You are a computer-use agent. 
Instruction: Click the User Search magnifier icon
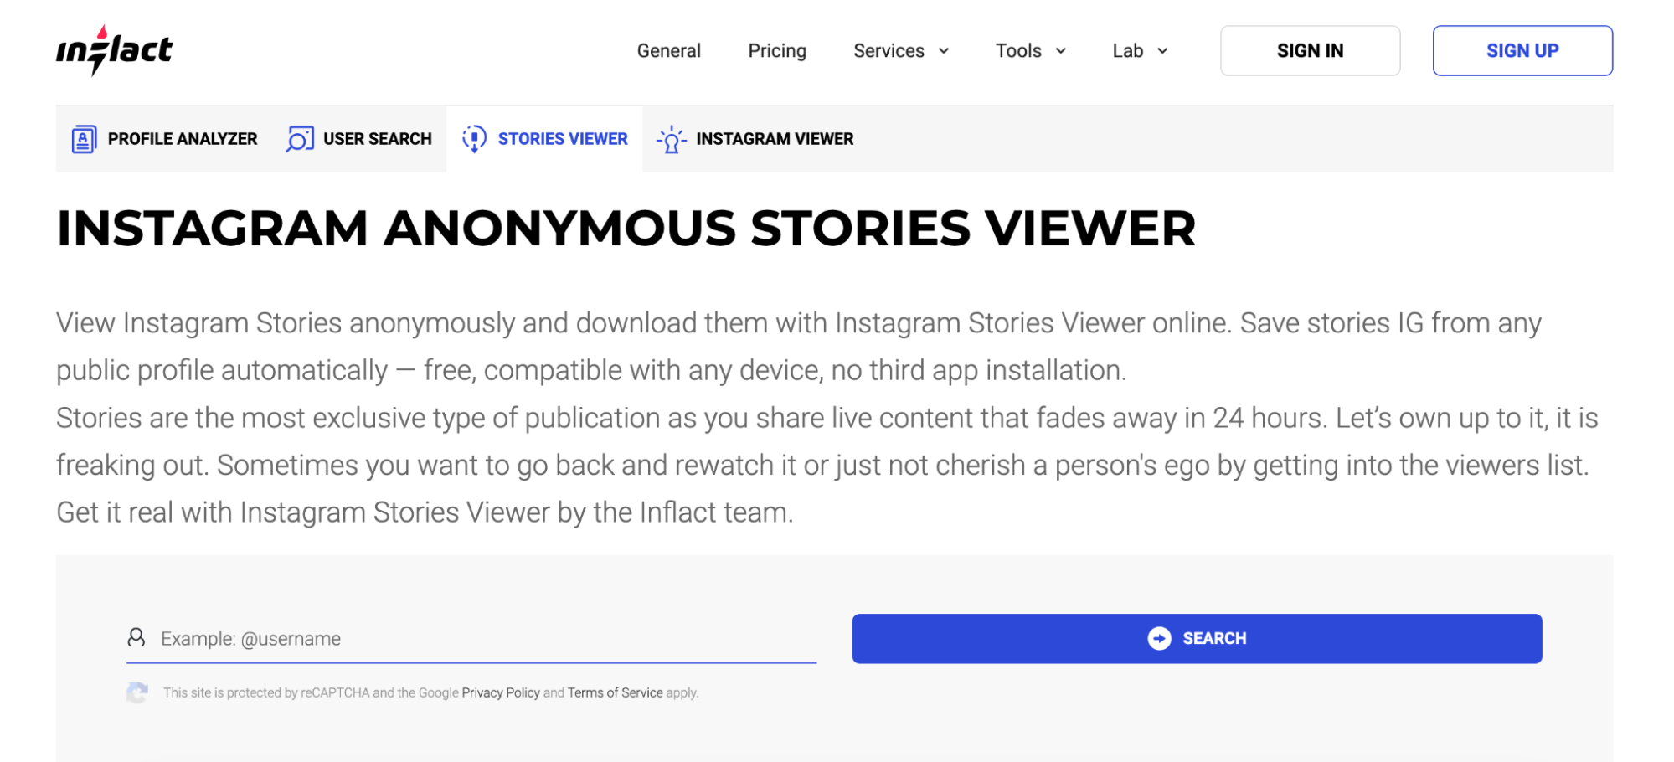pos(300,139)
